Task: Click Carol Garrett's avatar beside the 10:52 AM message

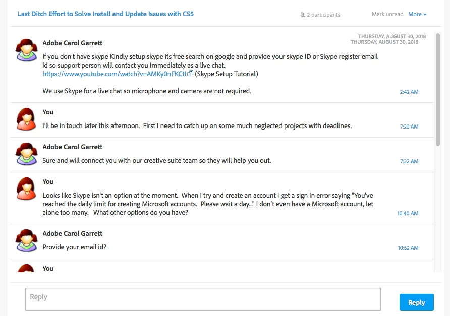Action: (x=26, y=240)
